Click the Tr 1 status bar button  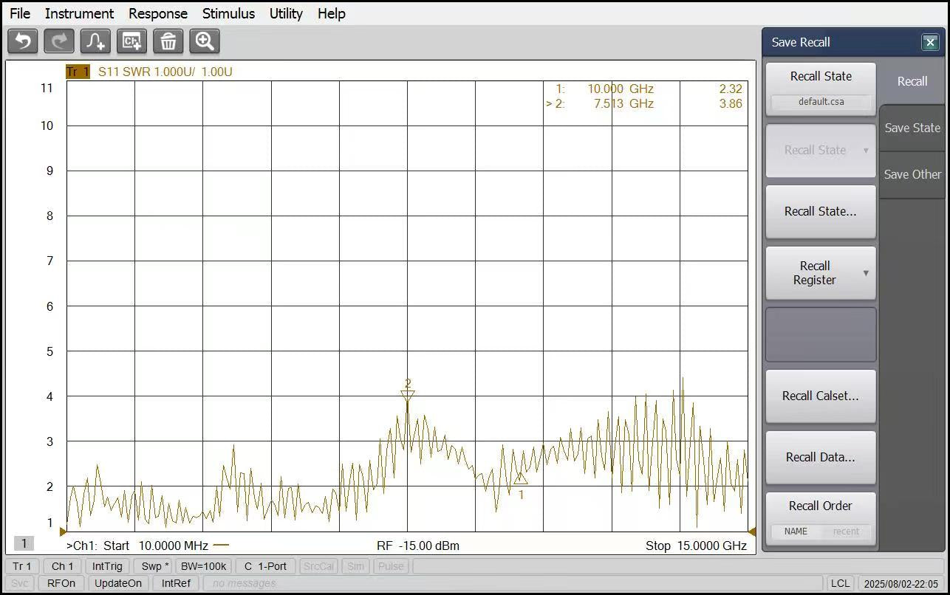pyautogui.click(x=23, y=566)
